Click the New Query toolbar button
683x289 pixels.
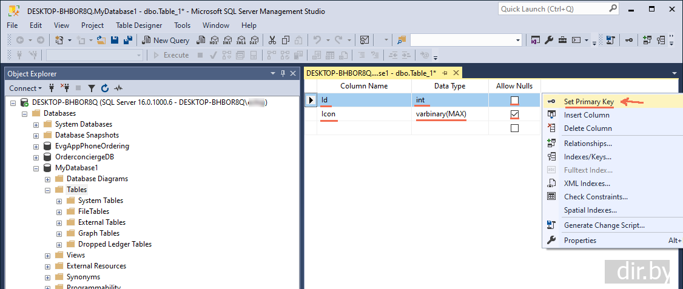166,40
